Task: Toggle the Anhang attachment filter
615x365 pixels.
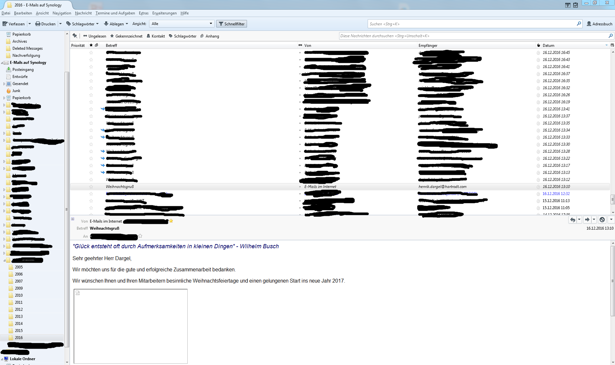Action: click(209, 36)
